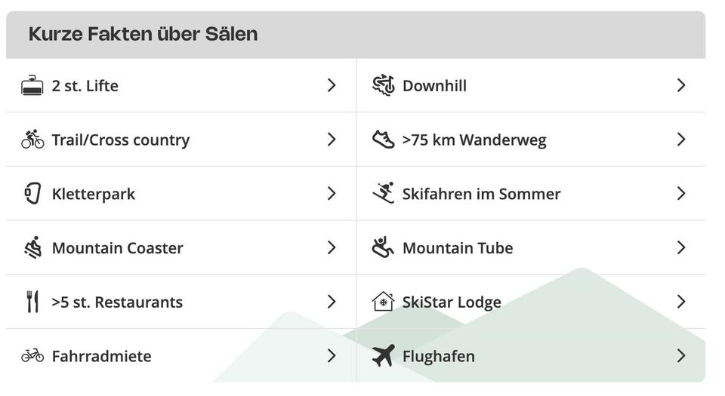This screenshot has height=396, width=725.
Task: Open chevron next to Skifahren im Sommer
Action: click(681, 194)
